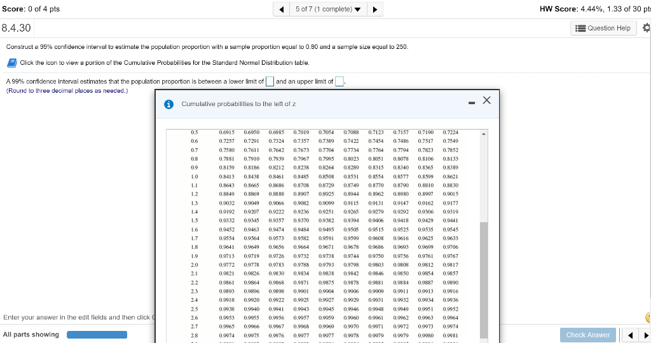Select the value 0.9953 in row 2.6
Viewport: 651px width, 343px height.
pos(227,318)
